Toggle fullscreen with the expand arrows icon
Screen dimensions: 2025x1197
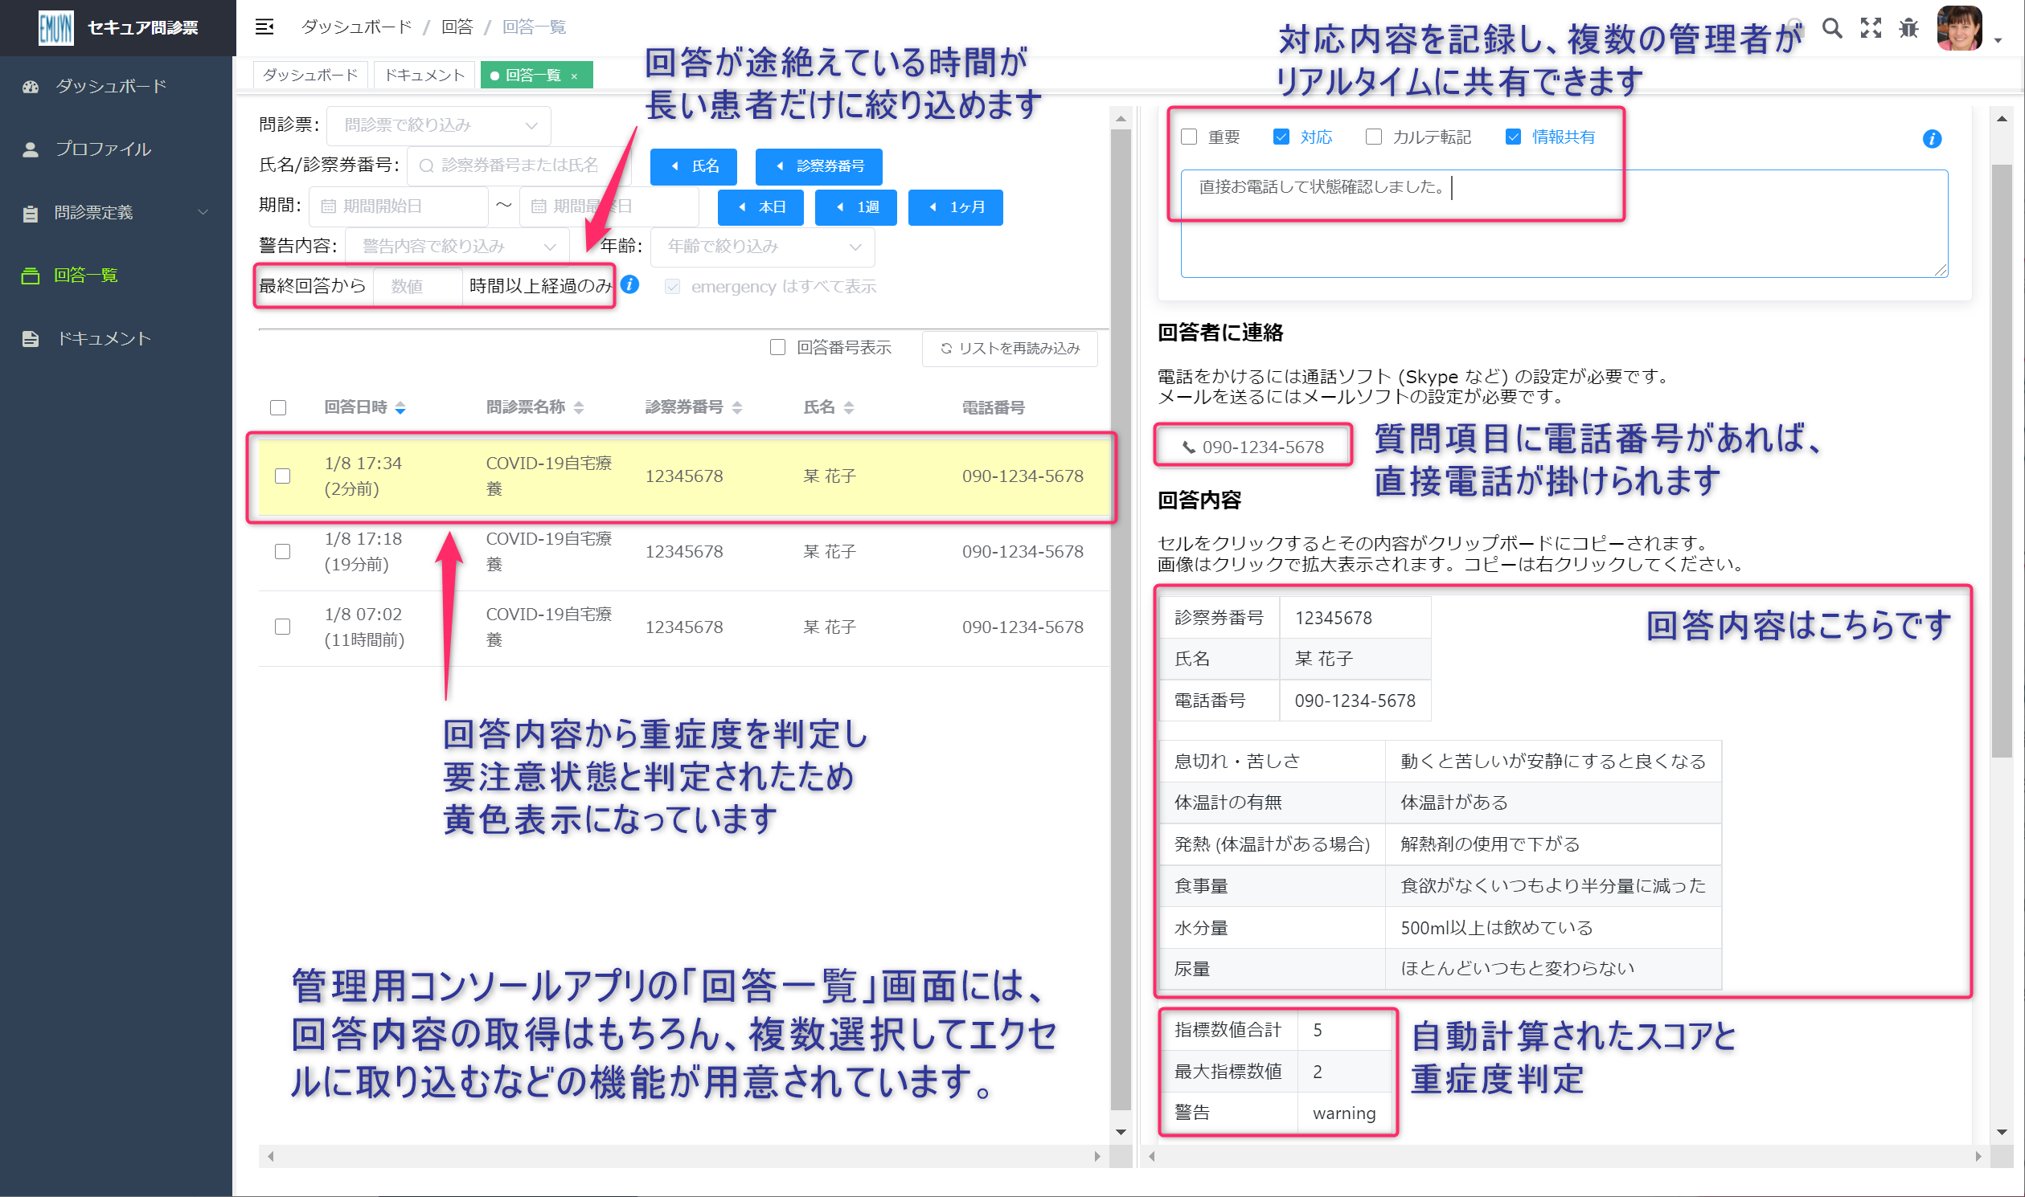pos(1871,28)
